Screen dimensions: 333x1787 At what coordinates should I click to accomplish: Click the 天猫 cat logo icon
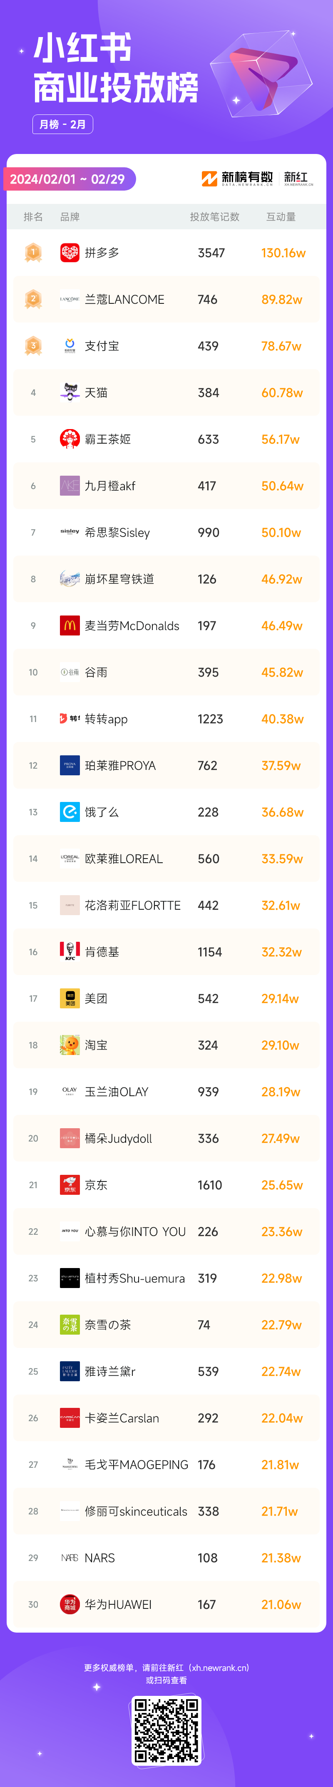click(70, 392)
